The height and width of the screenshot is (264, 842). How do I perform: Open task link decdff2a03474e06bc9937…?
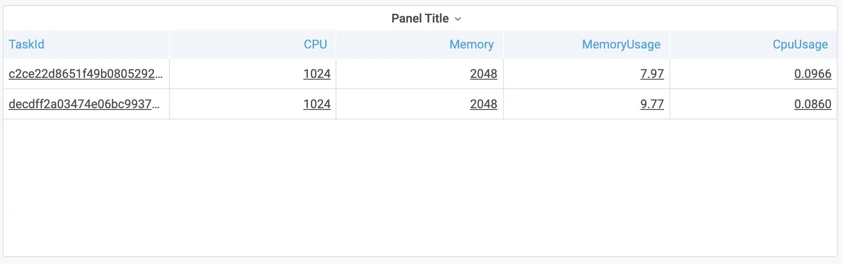pos(84,104)
